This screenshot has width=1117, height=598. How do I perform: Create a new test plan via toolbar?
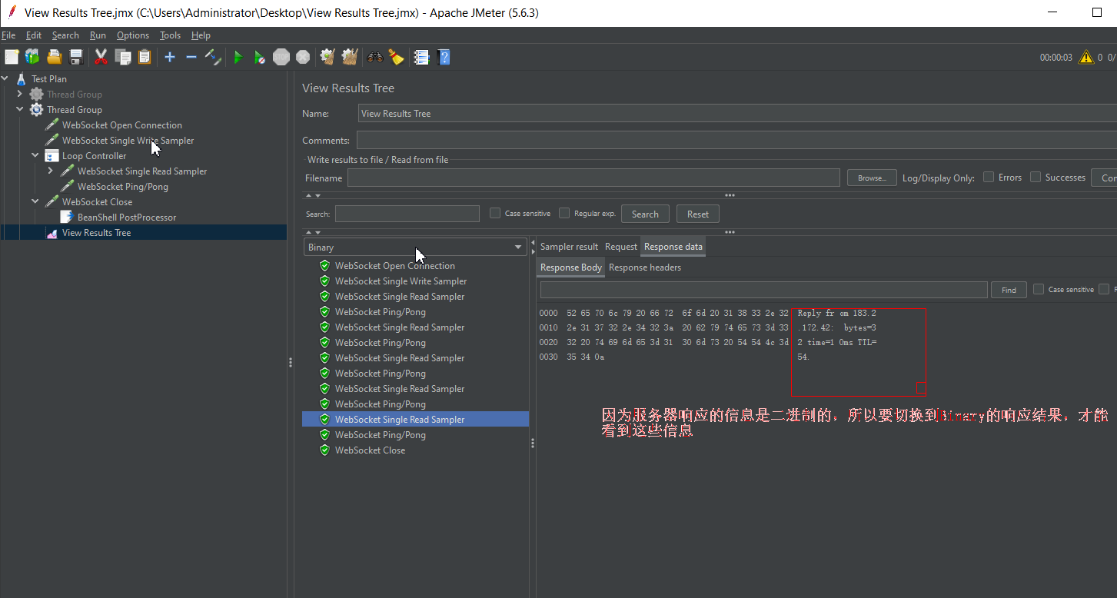coord(11,57)
